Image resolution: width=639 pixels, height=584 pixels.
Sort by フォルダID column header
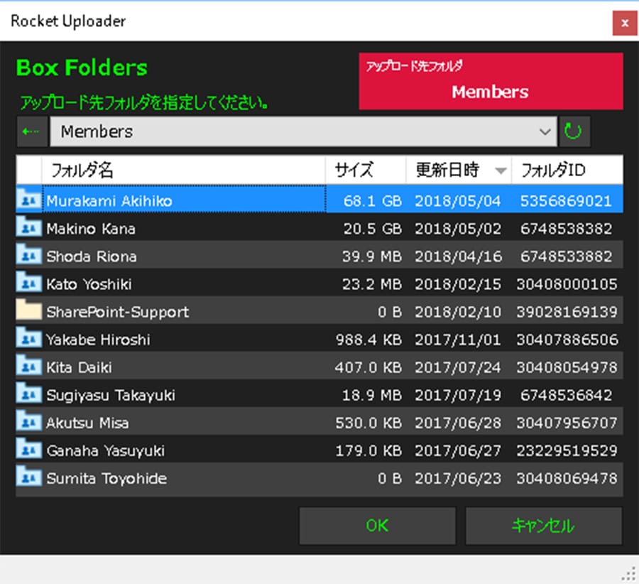pos(567,170)
